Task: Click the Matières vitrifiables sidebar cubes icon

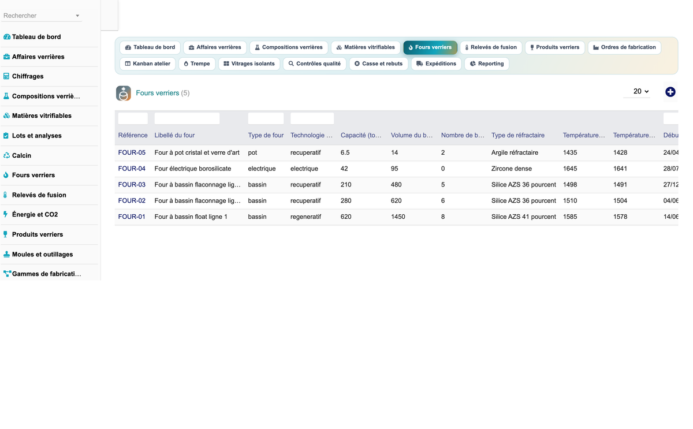Action: click(x=7, y=116)
